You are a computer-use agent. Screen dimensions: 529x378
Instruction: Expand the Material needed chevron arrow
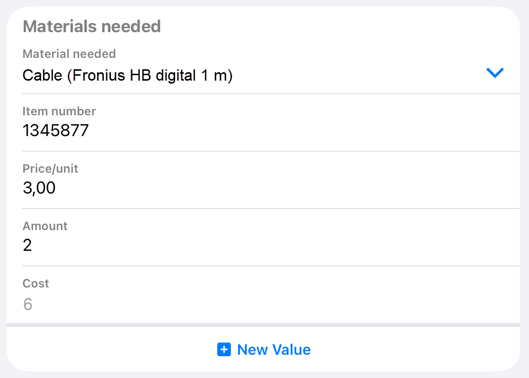coord(494,73)
